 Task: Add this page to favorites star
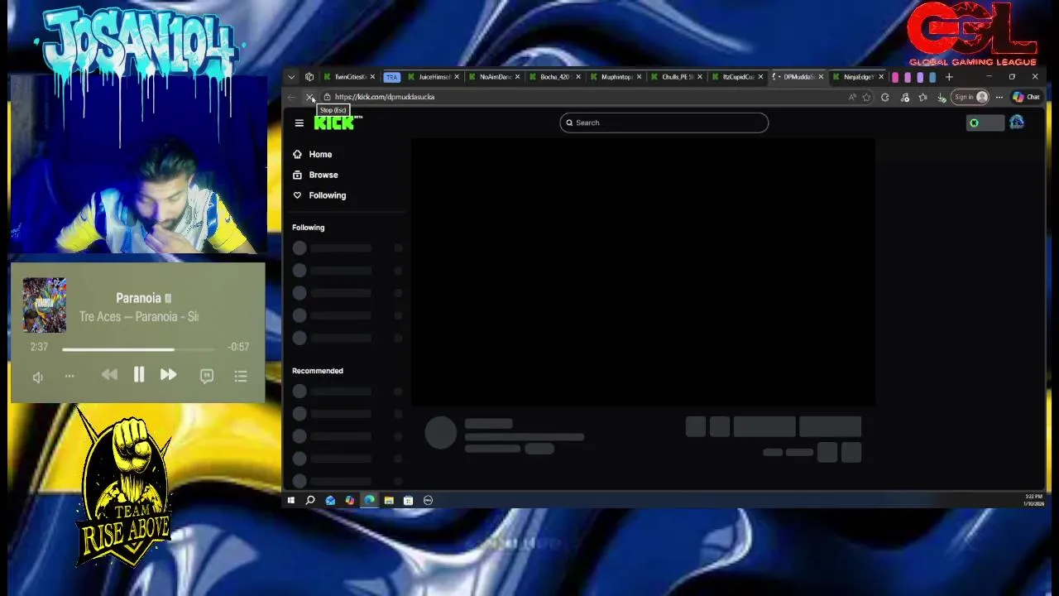click(866, 97)
